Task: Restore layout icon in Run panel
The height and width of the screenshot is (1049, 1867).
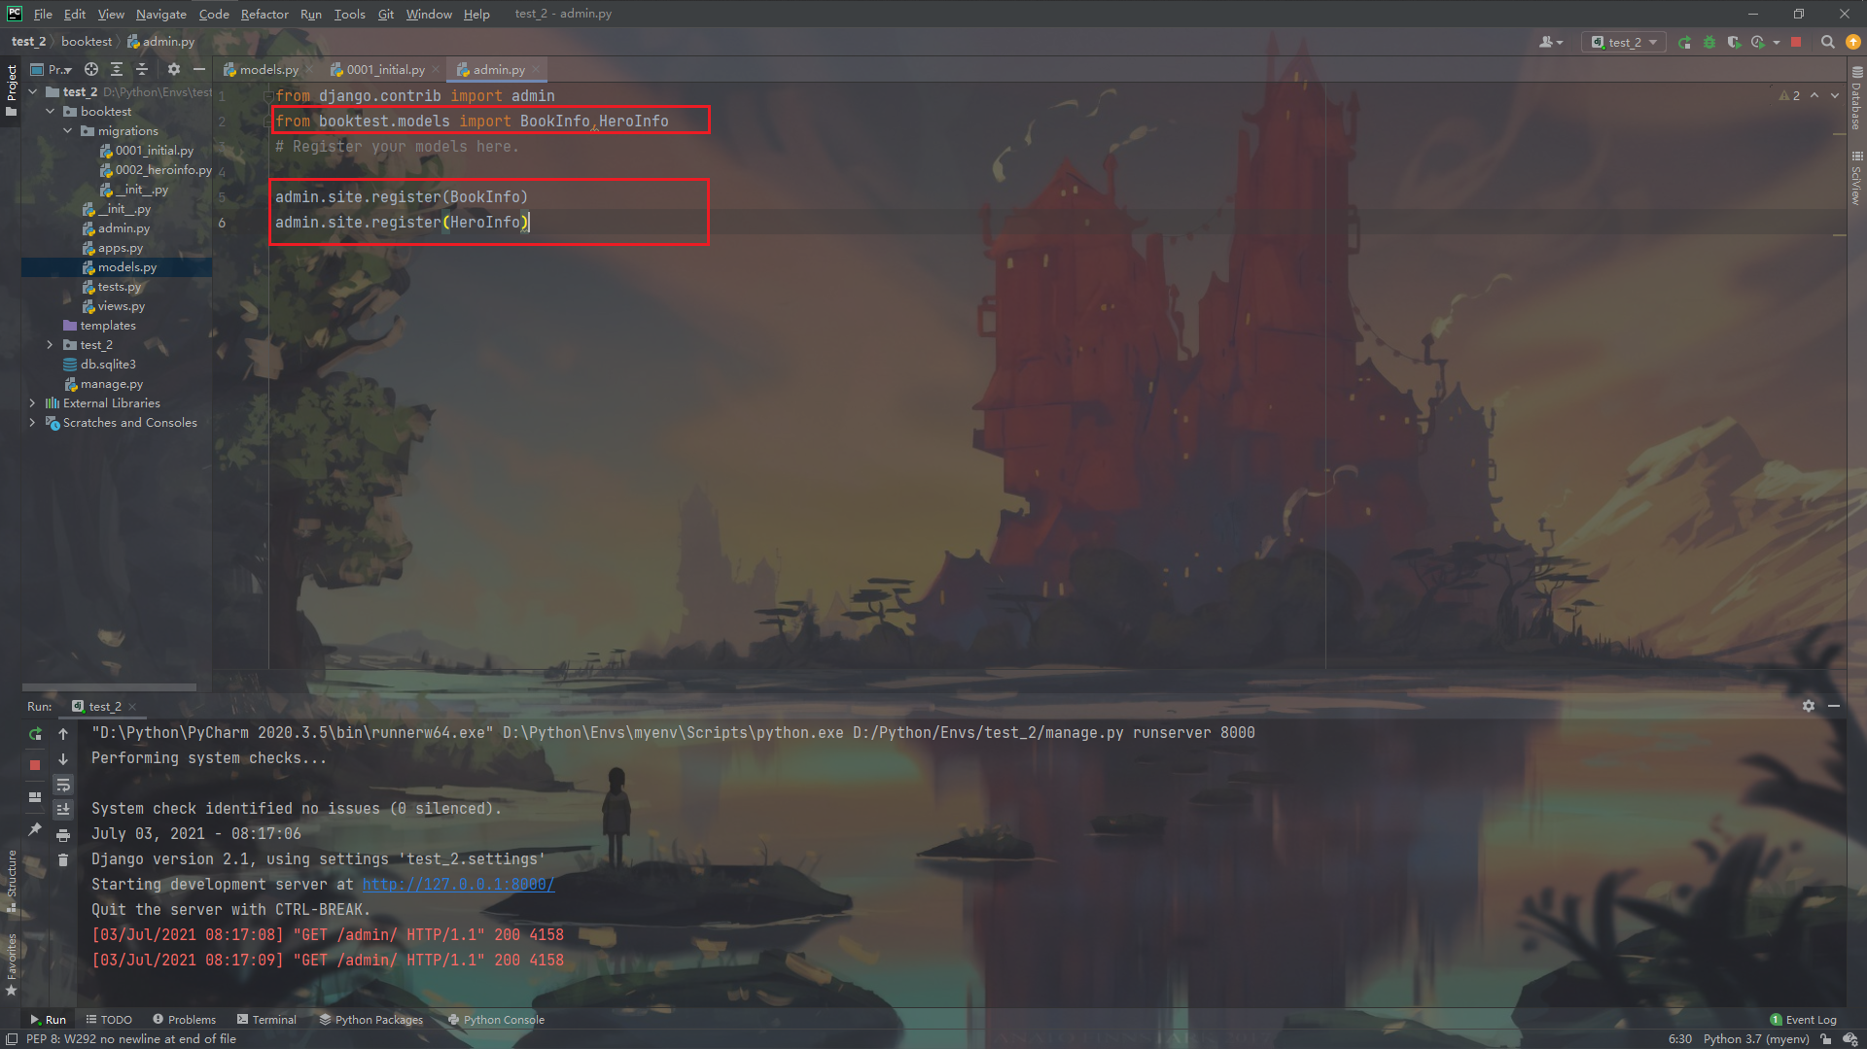Action: click(x=35, y=797)
